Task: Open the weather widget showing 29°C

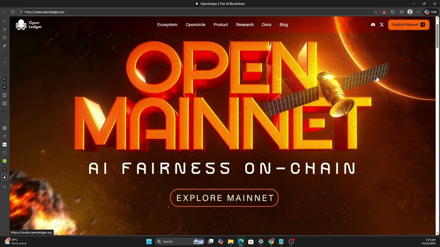Action: click(16, 242)
